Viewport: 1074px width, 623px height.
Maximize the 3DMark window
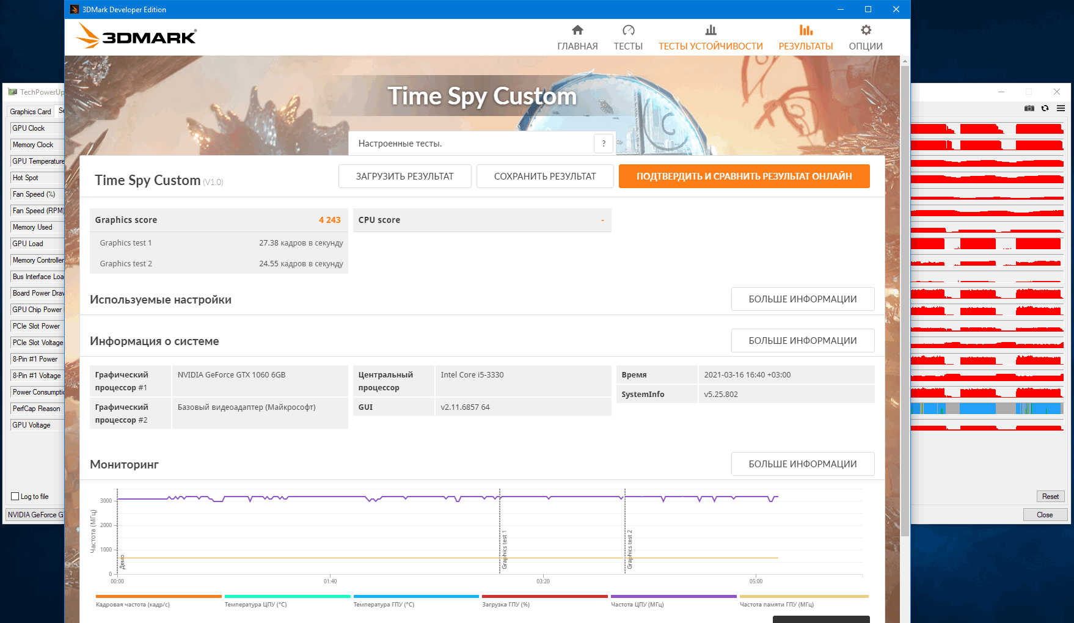coord(868,9)
